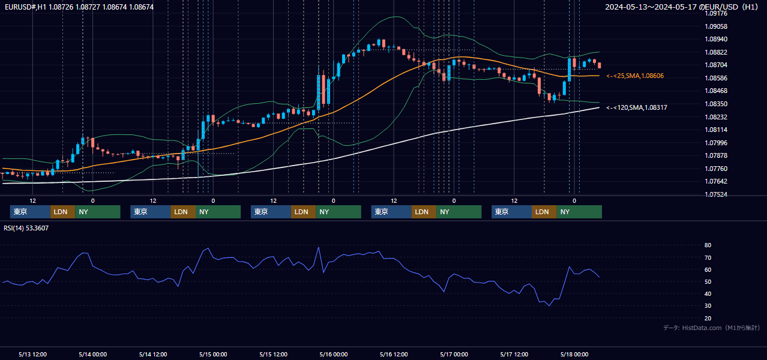Click the RSI 50 level label

708,281
